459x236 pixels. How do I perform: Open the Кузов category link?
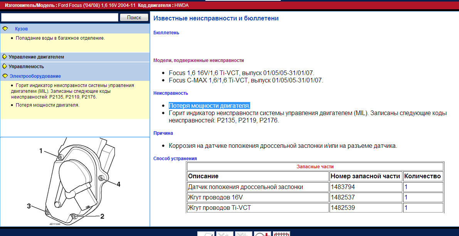[x=21, y=28]
